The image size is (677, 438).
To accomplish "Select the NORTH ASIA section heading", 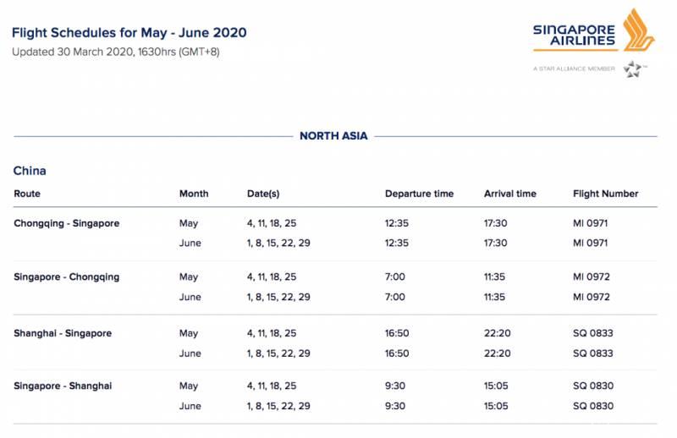I will click(333, 136).
